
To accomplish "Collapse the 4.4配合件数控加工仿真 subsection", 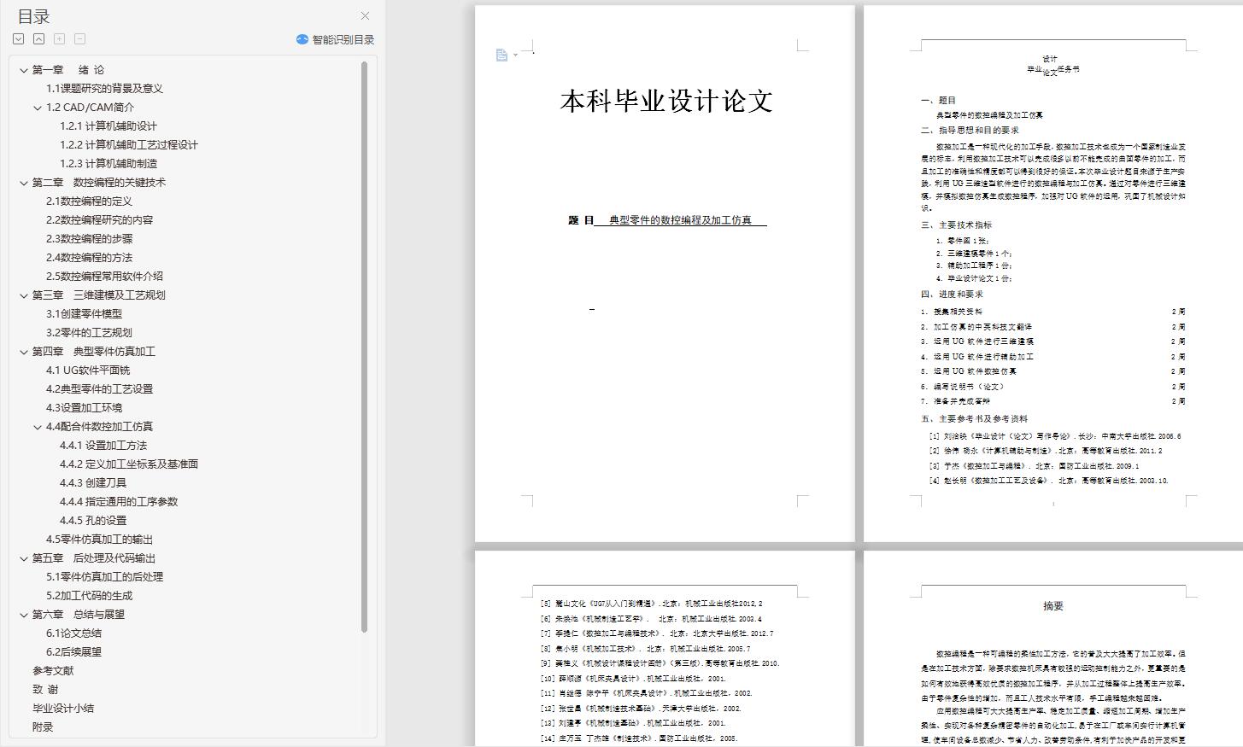I will [38, 427].
